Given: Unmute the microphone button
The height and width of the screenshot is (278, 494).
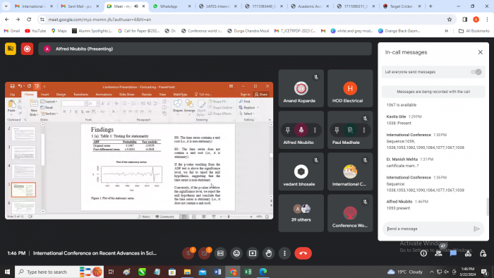Looking at the screenshot, I should (188, 253).
